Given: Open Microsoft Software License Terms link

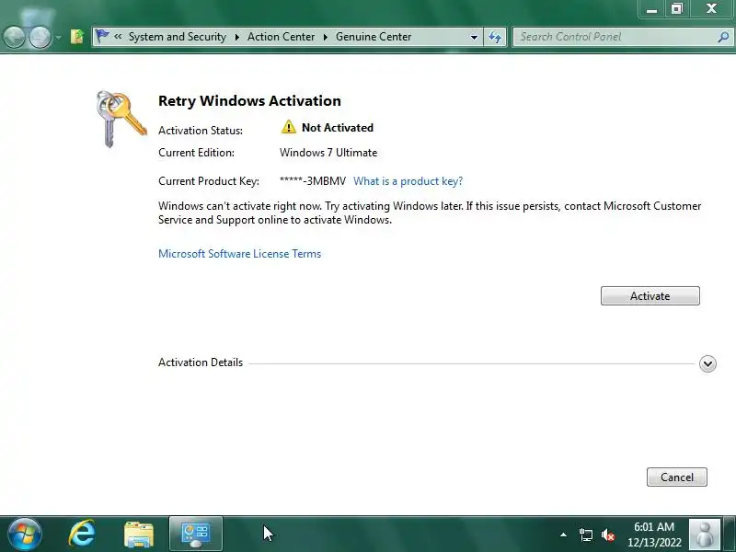Looking at the screenshot, I should [x=239, y=254].
